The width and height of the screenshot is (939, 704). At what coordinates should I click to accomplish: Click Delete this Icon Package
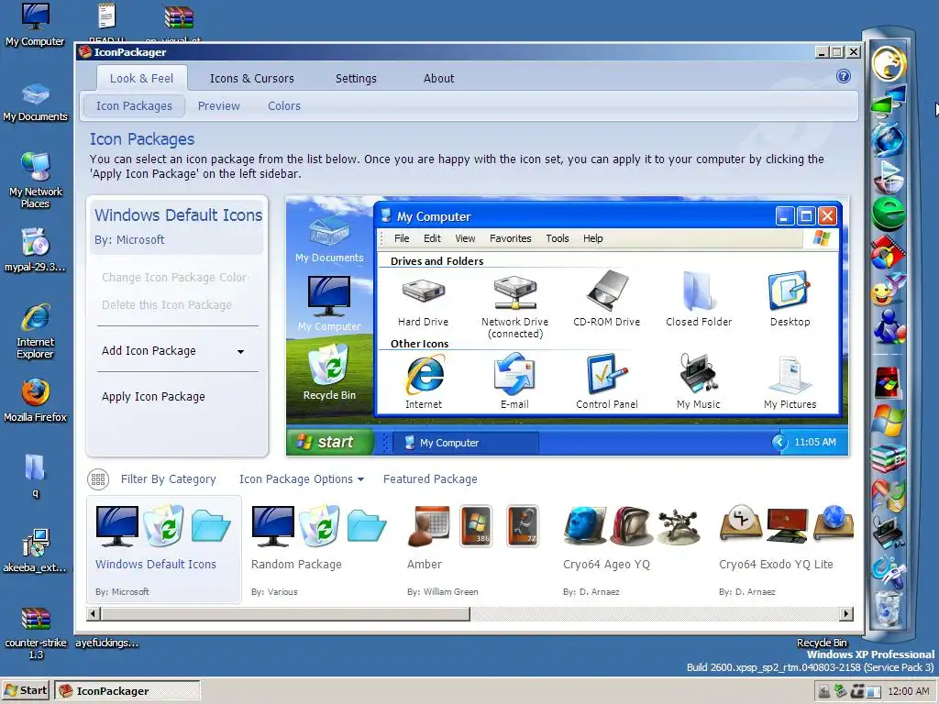tap(167, 304)
